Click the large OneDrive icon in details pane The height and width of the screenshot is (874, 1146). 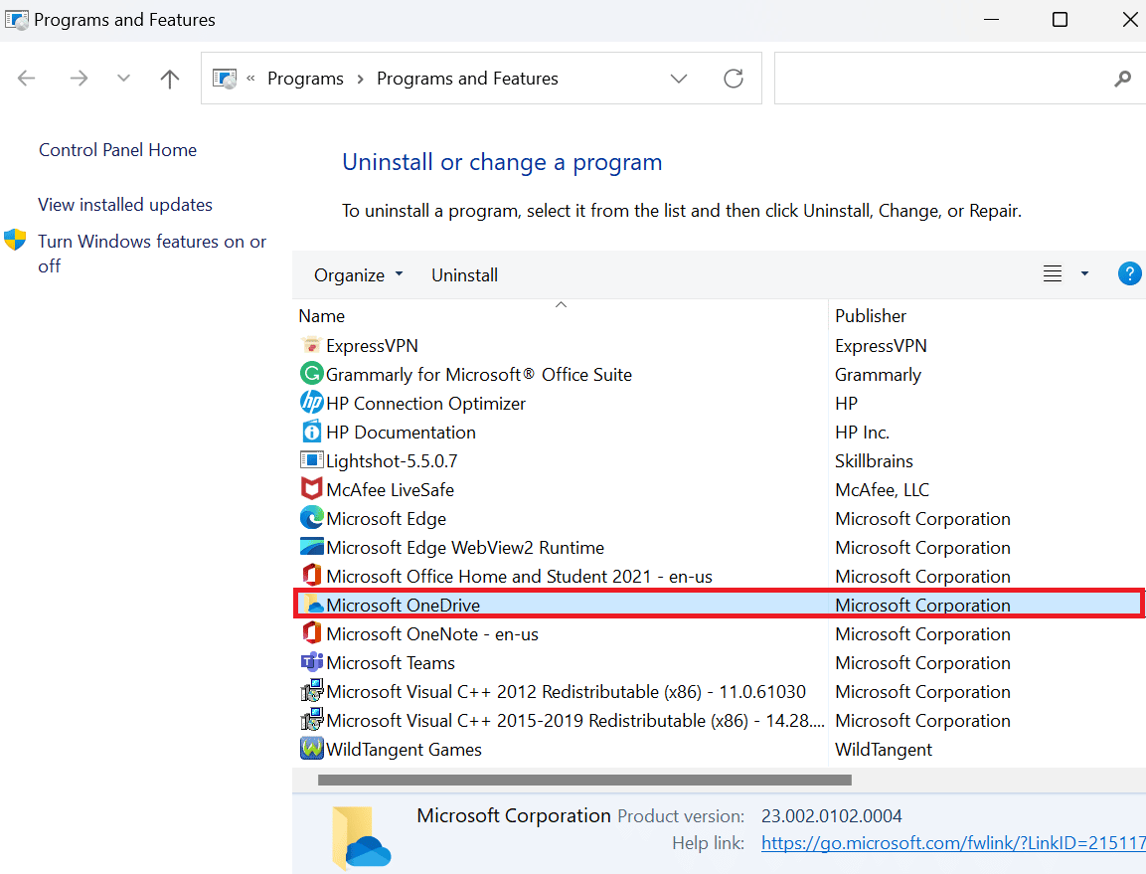tap(361, 837)
